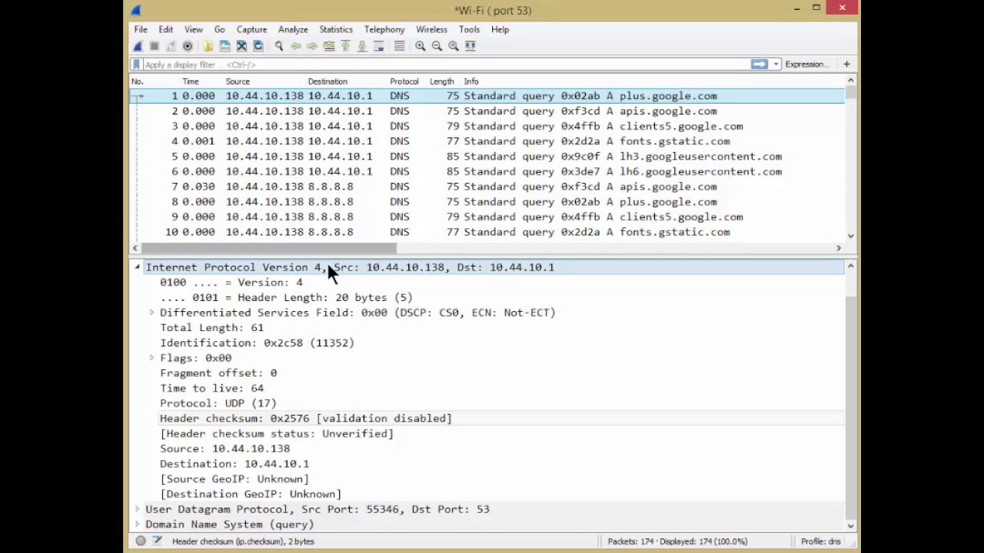Expand the User Datagram Protocol section
Image resolution: width=984 pixels, height=553 pixels.
[137, 509]
